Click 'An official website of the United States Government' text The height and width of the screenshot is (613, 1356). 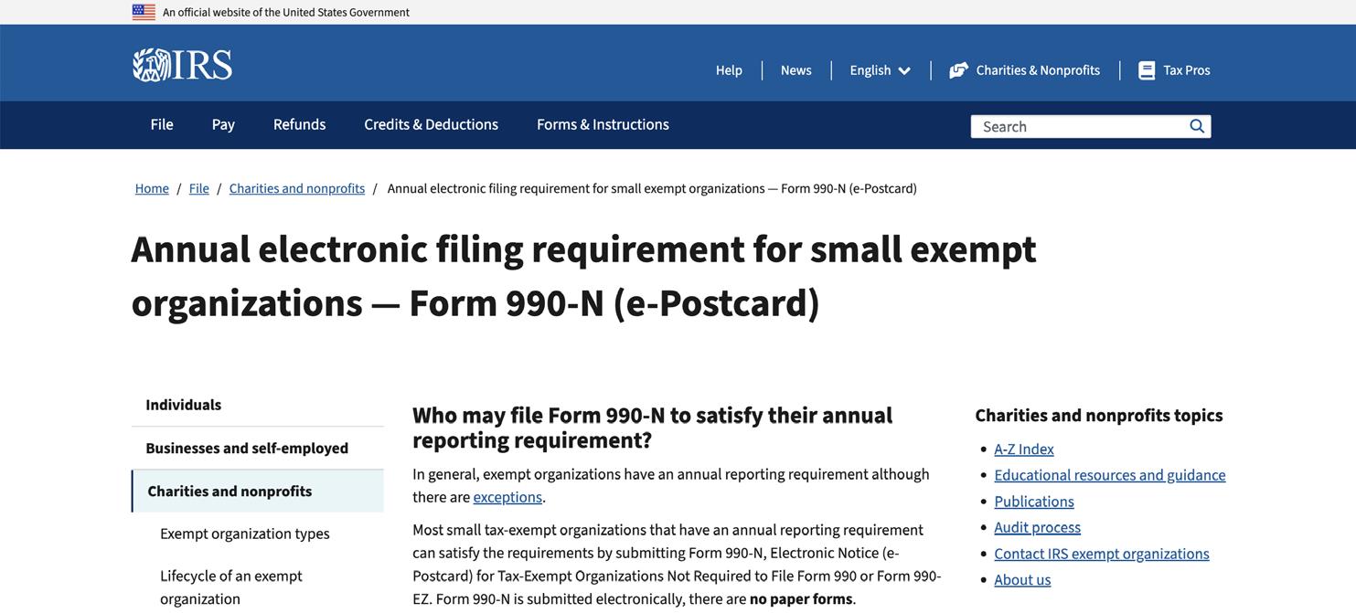tap(286, 12)
